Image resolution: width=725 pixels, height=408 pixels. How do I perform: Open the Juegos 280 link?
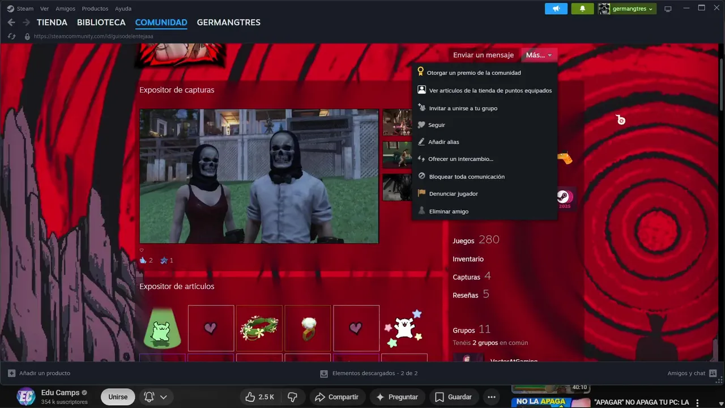(476, 240)
